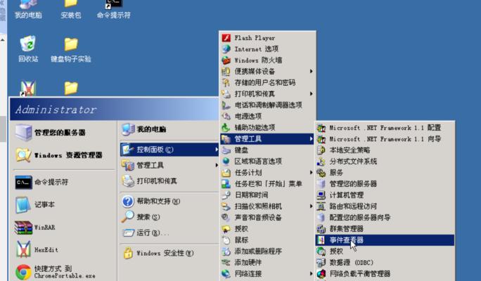Open 区域和语言选项 globe icon
Viewport: 481px width, 281px height.
tap(226, 161)
